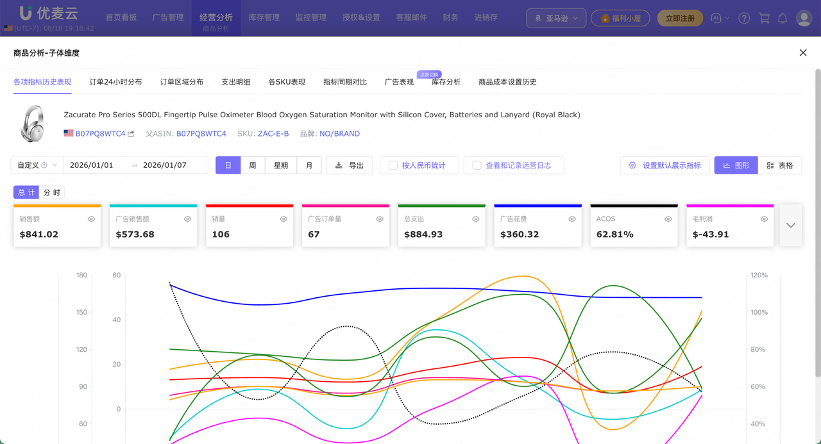Open parent ASIN link B07PQ8WTC4

click(201, 134)
